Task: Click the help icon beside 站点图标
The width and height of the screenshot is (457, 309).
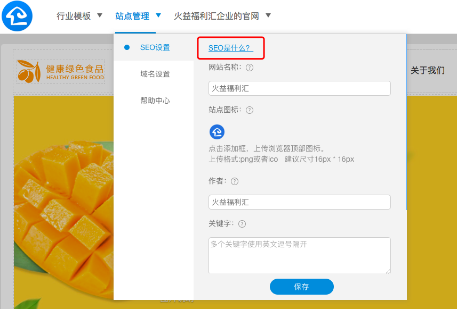Action: tap(250, 110)
